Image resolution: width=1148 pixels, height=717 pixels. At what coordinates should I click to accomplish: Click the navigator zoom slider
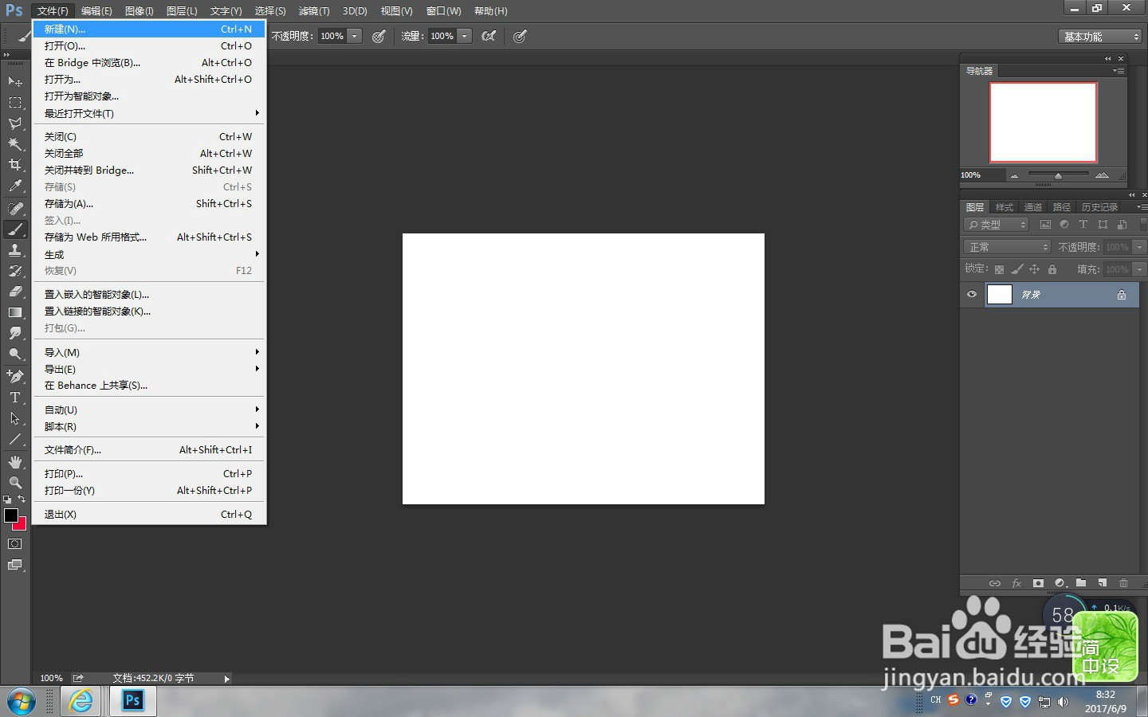(x=1059, y=175)
